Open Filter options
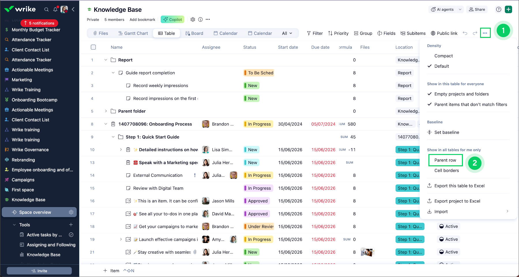The width and height of the screenshot is (519, 277). [x=315, y=33]
